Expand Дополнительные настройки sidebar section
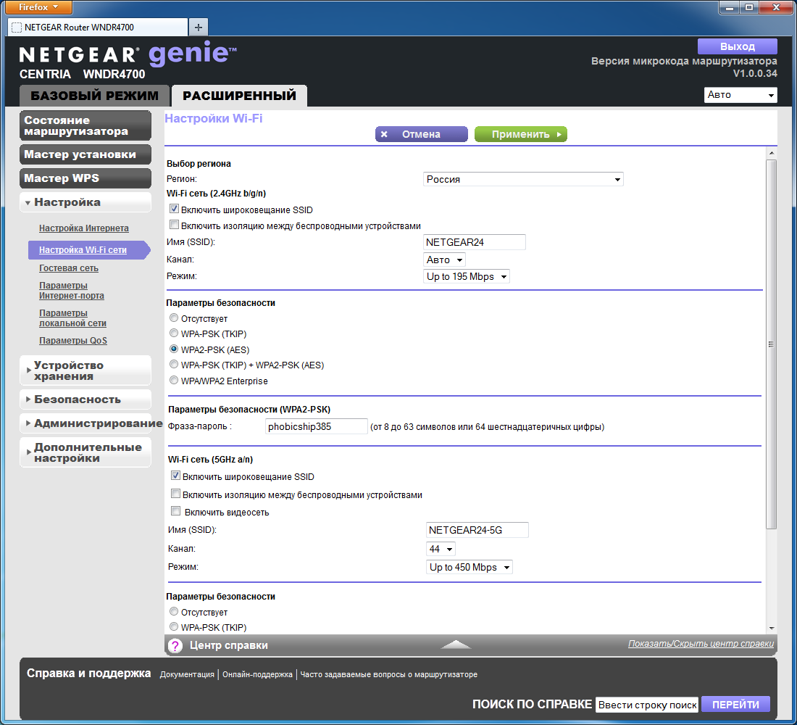The height and width of the screenshot is (725, 797). tap(85, 452)
